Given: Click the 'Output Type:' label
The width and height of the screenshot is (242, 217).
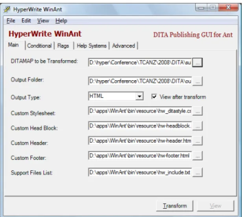Looking at the screenshot, I should (26, 97).
